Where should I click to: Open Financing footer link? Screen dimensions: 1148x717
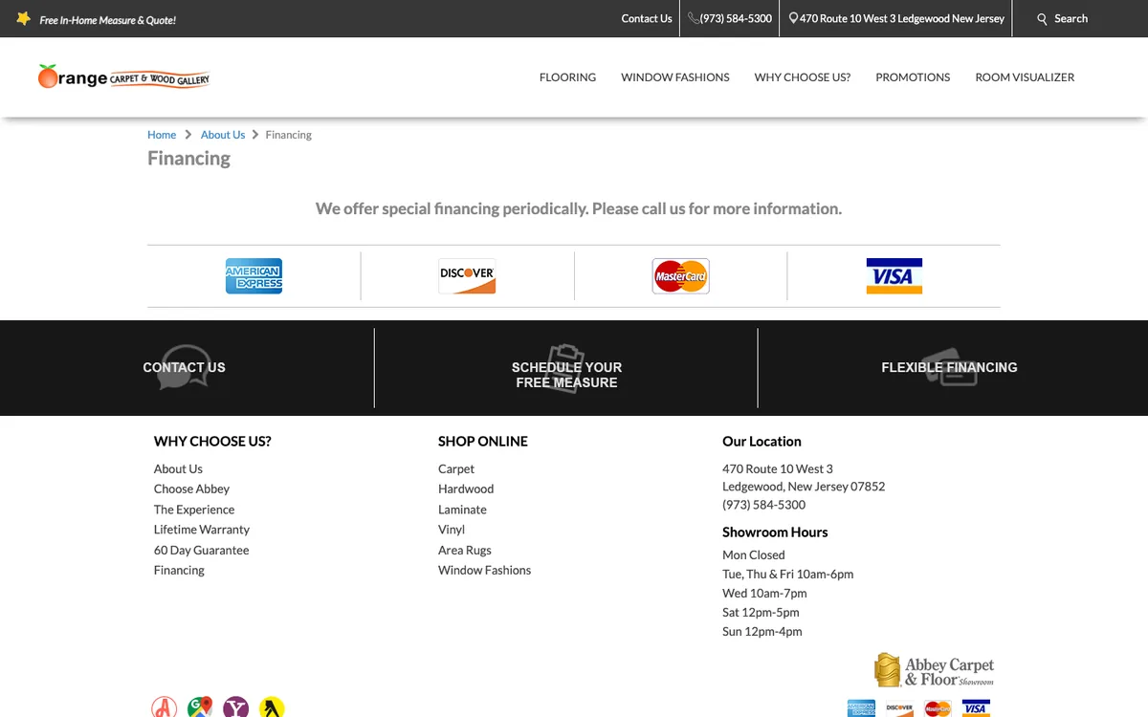pyautogui.click(x=179, y=570)
